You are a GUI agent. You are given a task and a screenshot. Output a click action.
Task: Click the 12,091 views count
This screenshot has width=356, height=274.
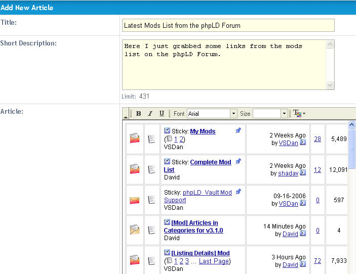338,170
